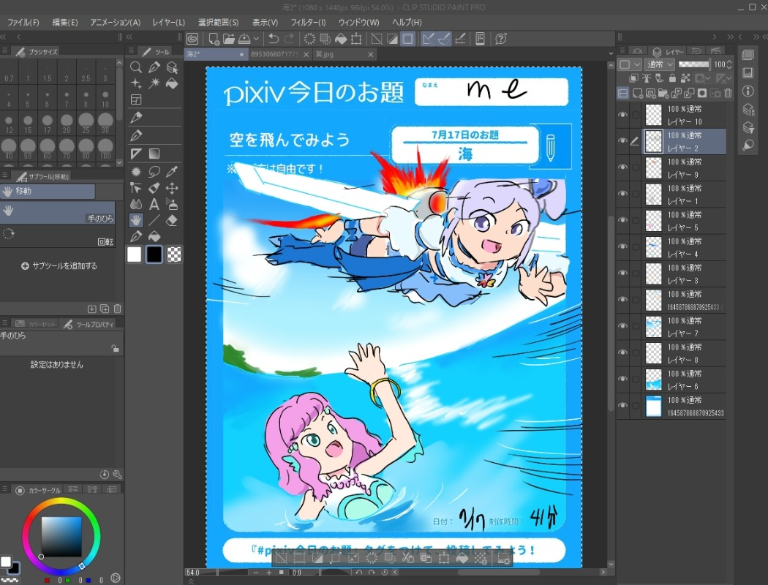
Task: Hide レイヤー 6 with the eye icon
Action: coord(623,379)
